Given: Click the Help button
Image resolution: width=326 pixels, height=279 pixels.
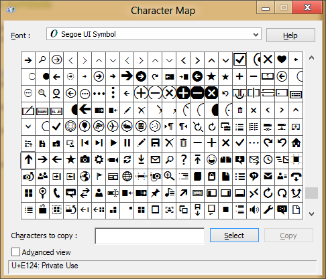Looking at the screenshot, I should pos(290,35).
